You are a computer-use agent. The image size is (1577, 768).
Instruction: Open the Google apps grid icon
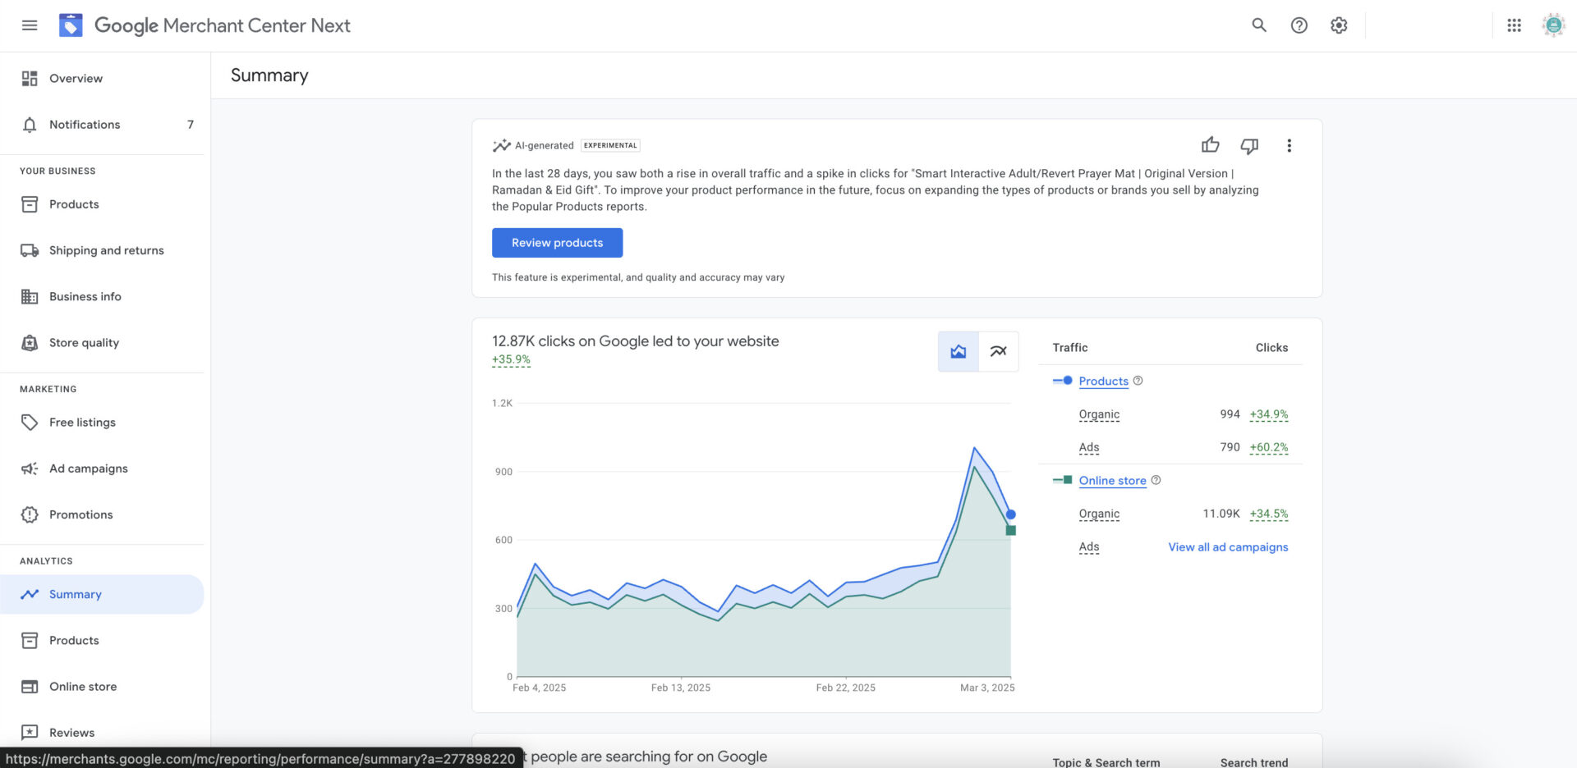pos(1515,25)
